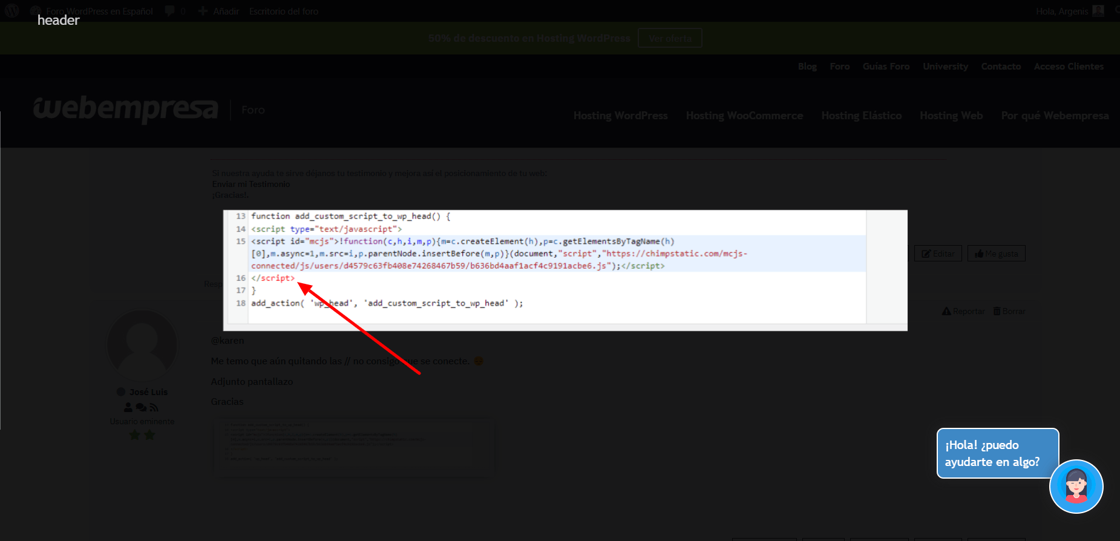The width and height of the screenshot is (1120, 541).
Task: Click the Ver oferta button
Action: (x=670, y=38)
